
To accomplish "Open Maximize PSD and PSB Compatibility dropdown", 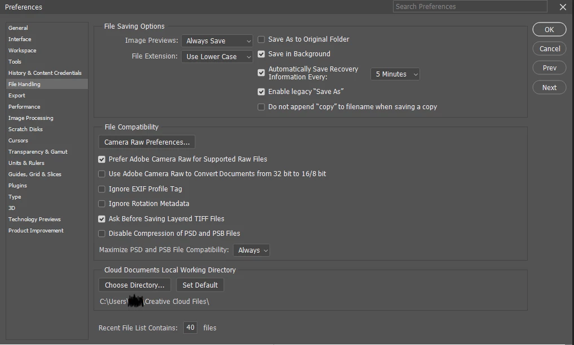I will click(x=251, y=250).
